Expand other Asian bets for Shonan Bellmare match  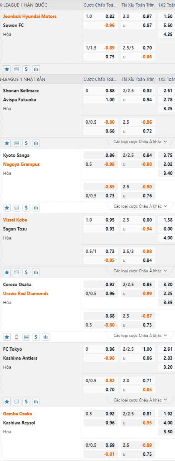tap(140, 142)
